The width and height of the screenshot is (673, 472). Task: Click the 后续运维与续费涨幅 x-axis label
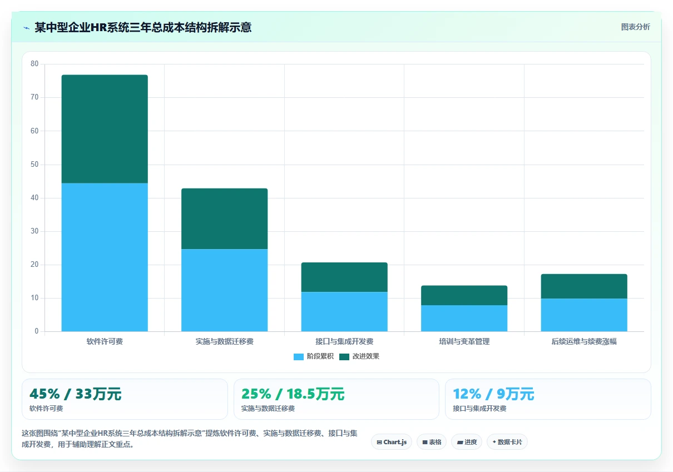584,341
